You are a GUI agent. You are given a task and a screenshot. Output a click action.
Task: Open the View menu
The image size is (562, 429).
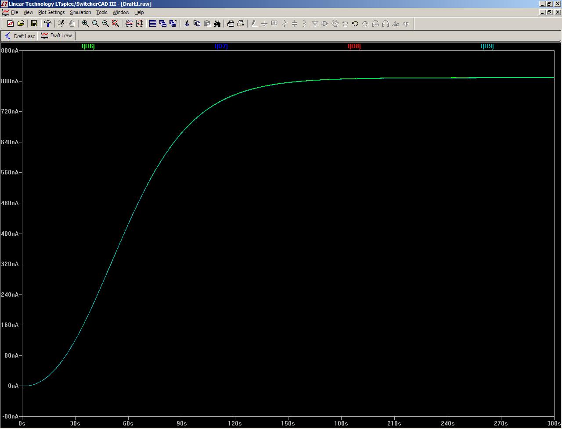(x=28, y=12)
